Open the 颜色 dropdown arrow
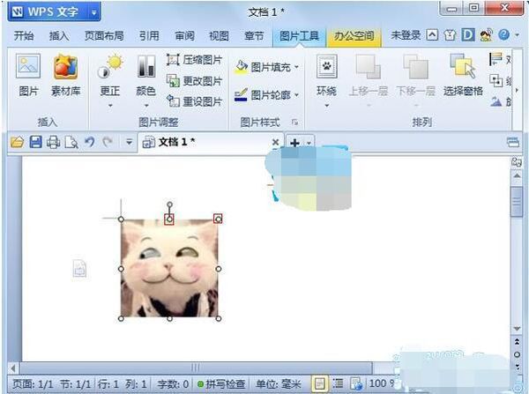 146,106
